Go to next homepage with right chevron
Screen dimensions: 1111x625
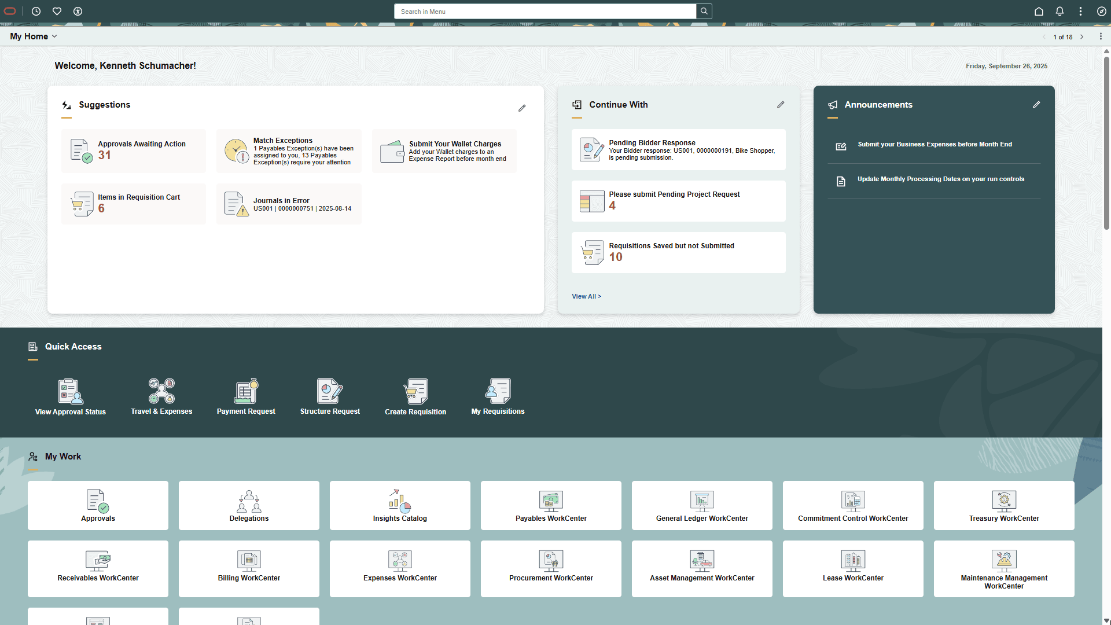tap(1082, 36)
